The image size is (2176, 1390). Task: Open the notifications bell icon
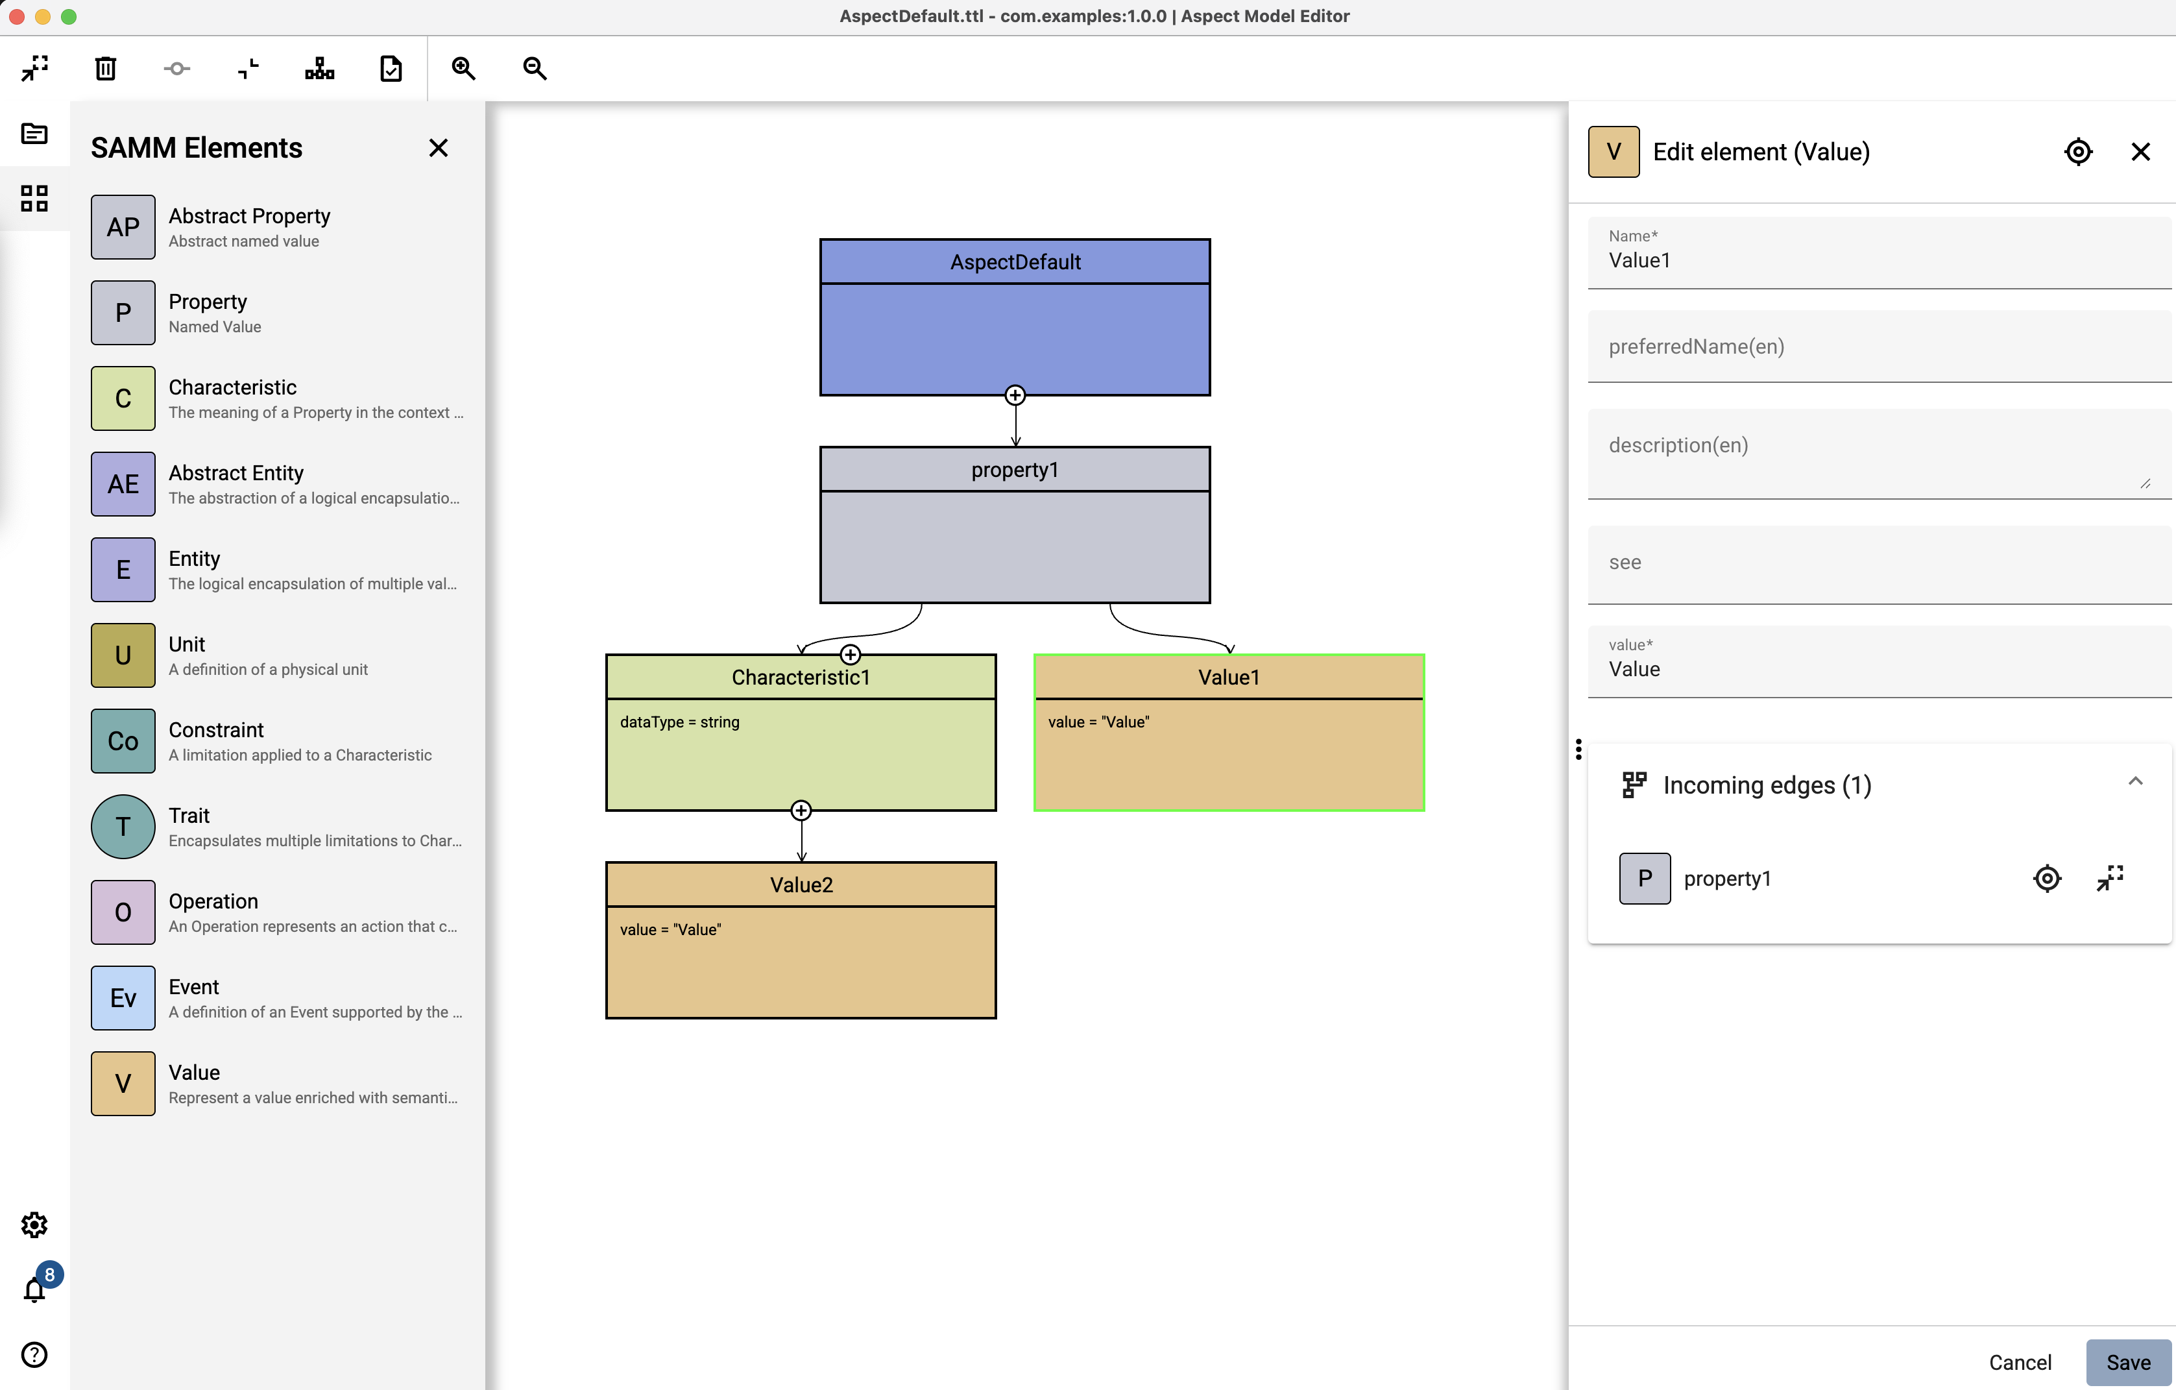[x=34, y=1289]
